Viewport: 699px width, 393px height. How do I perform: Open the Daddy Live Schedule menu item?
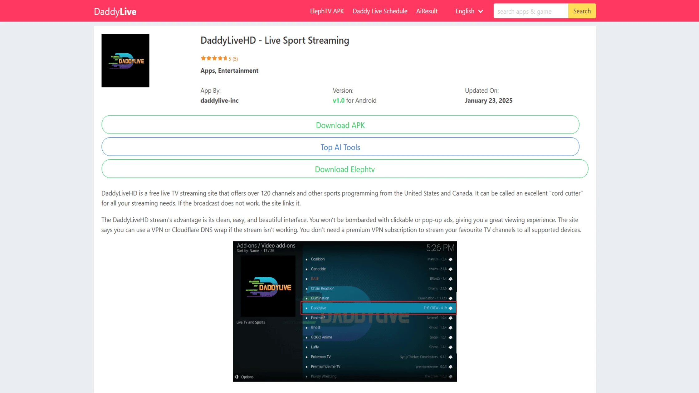tap(380, 11)
